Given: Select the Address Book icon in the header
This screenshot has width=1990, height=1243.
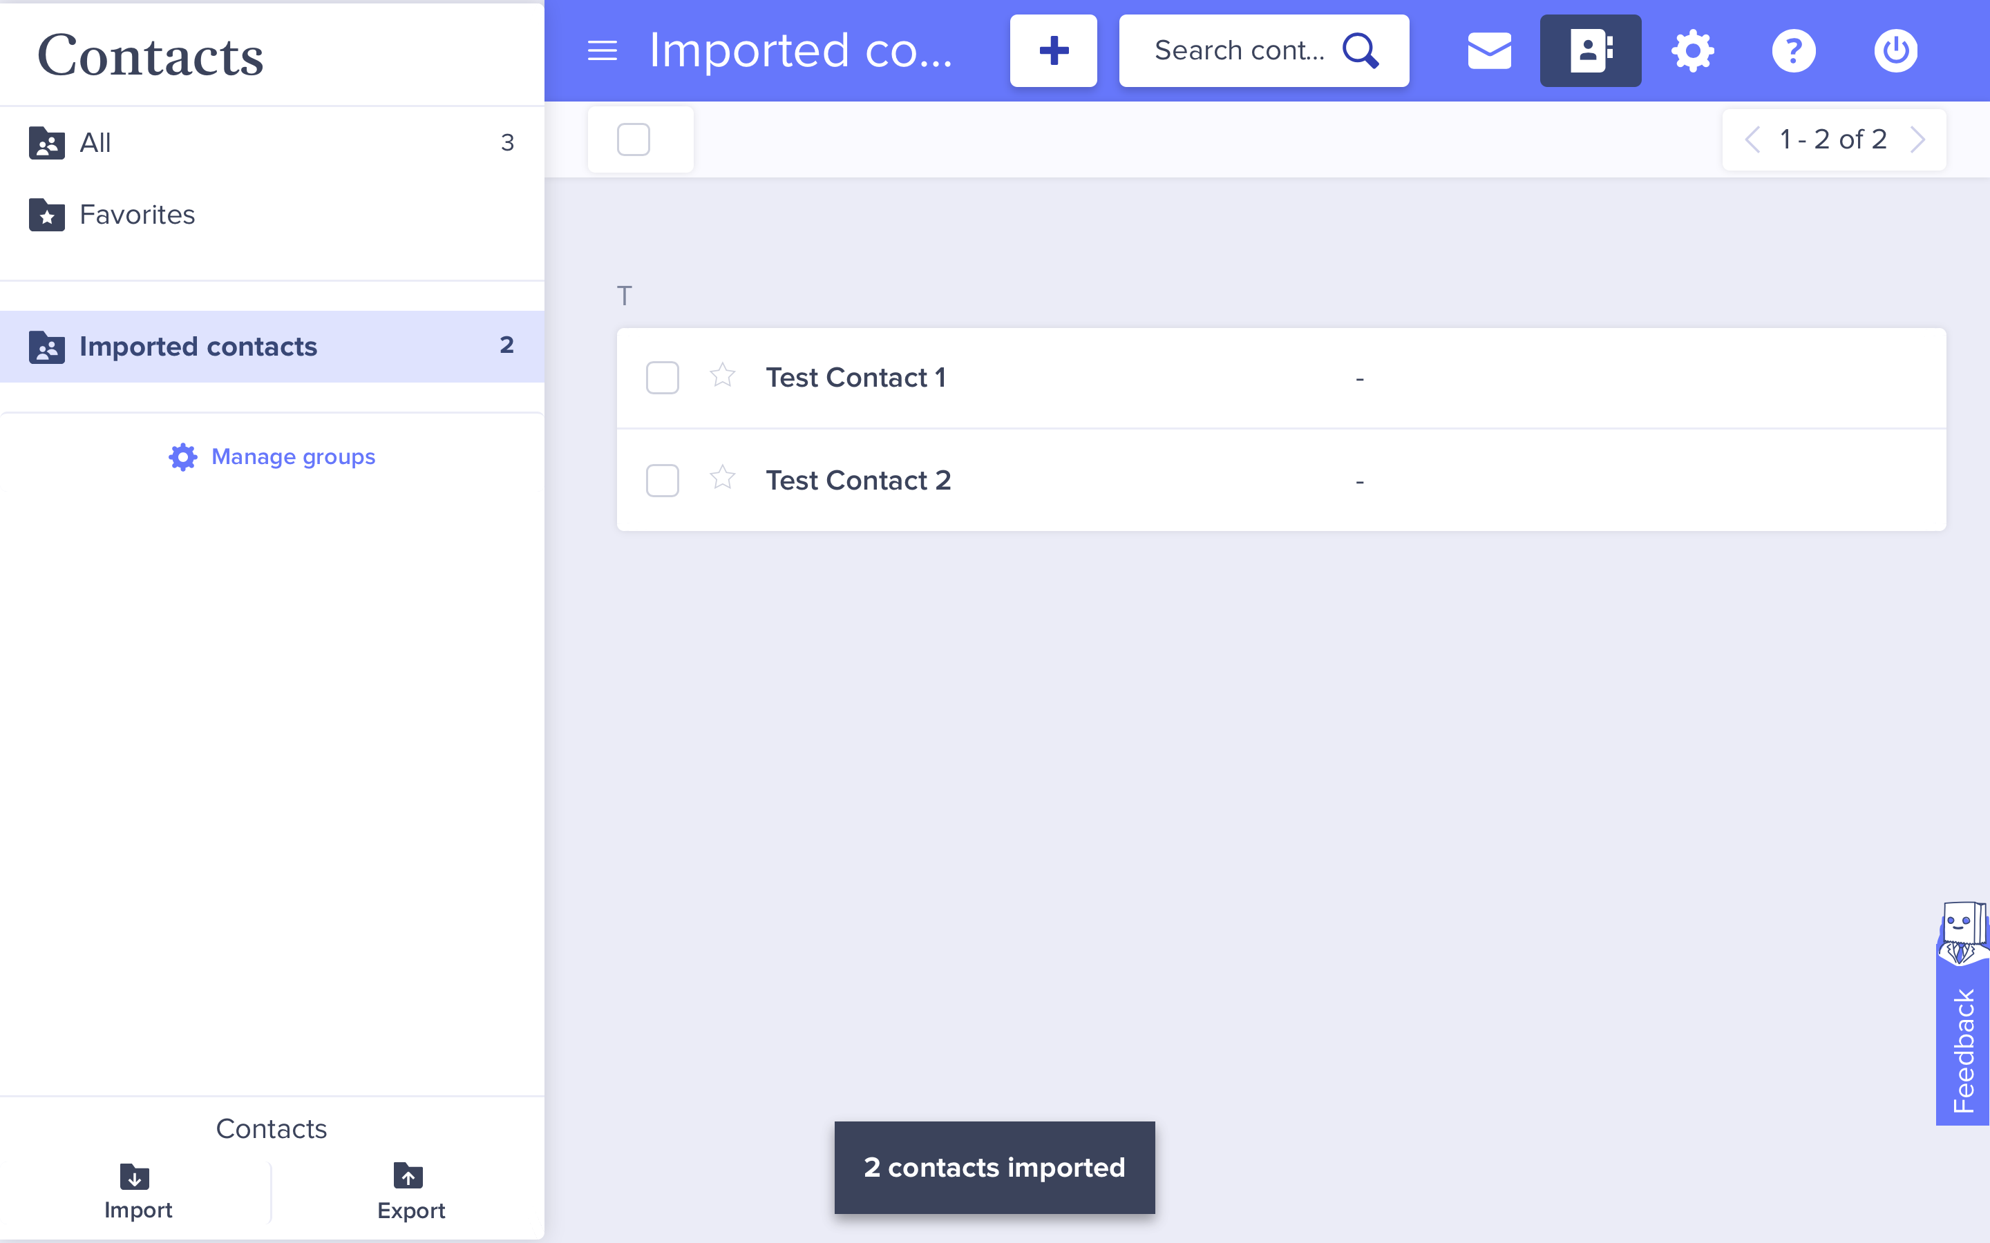Looking at the screenshot, I should point(1589,51).
